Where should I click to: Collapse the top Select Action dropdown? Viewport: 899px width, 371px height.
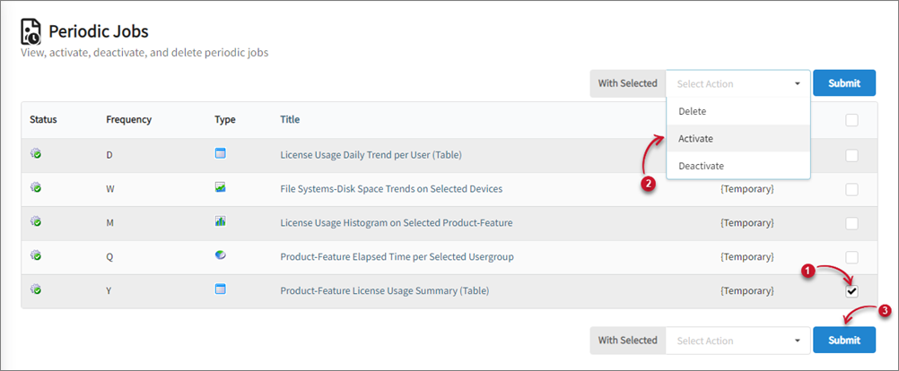point(738,83)
